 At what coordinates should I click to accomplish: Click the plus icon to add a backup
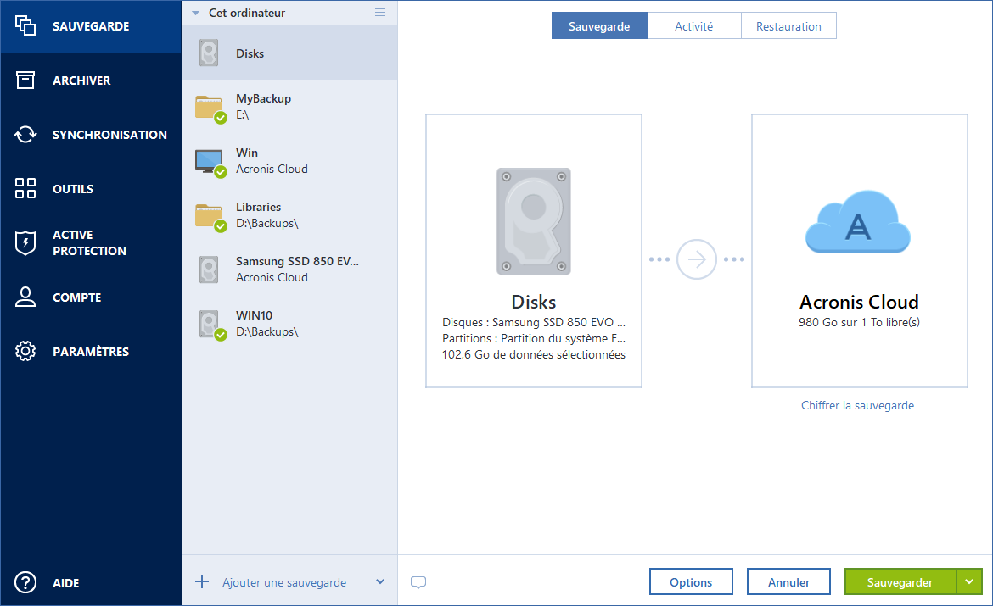pos(201,582)
